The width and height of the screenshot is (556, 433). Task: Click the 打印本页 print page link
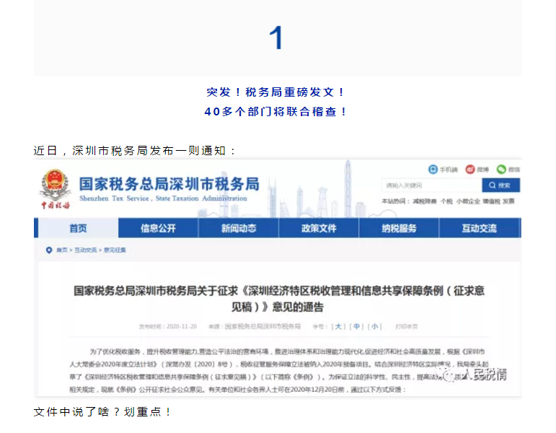(407, 326)
